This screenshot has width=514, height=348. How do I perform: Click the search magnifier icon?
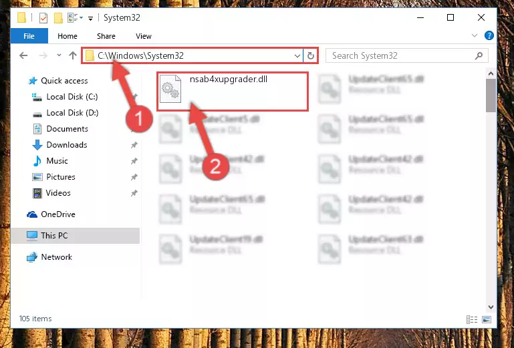pyautogui.click(x=479, y=55)
